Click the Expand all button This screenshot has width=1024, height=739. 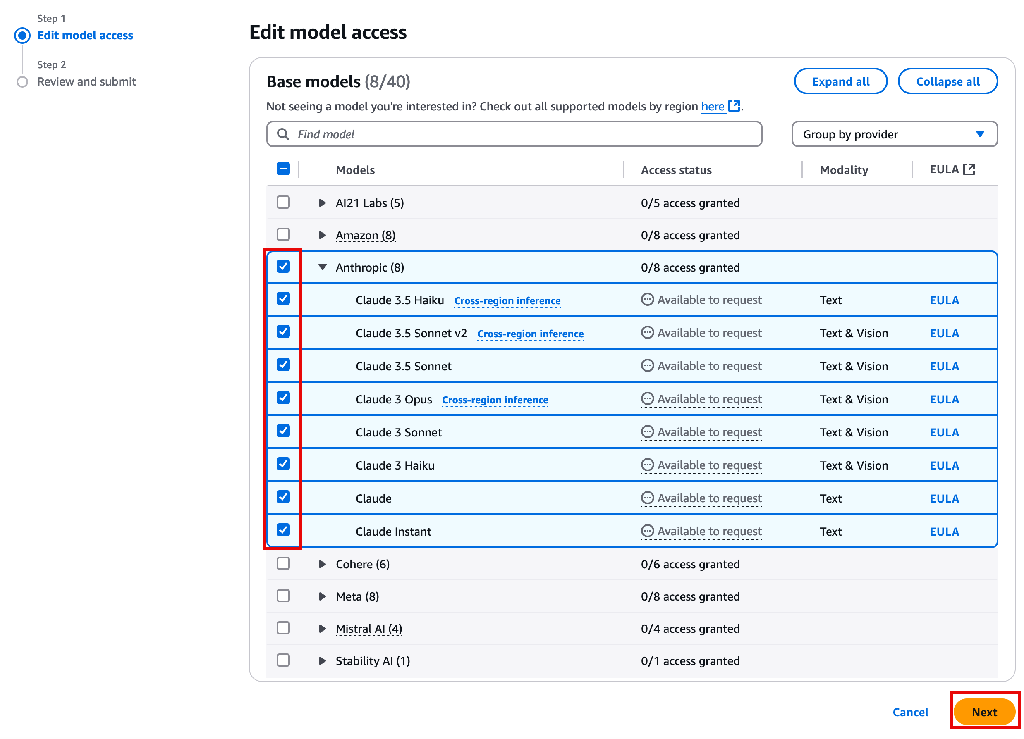click(x=840, y=82)
